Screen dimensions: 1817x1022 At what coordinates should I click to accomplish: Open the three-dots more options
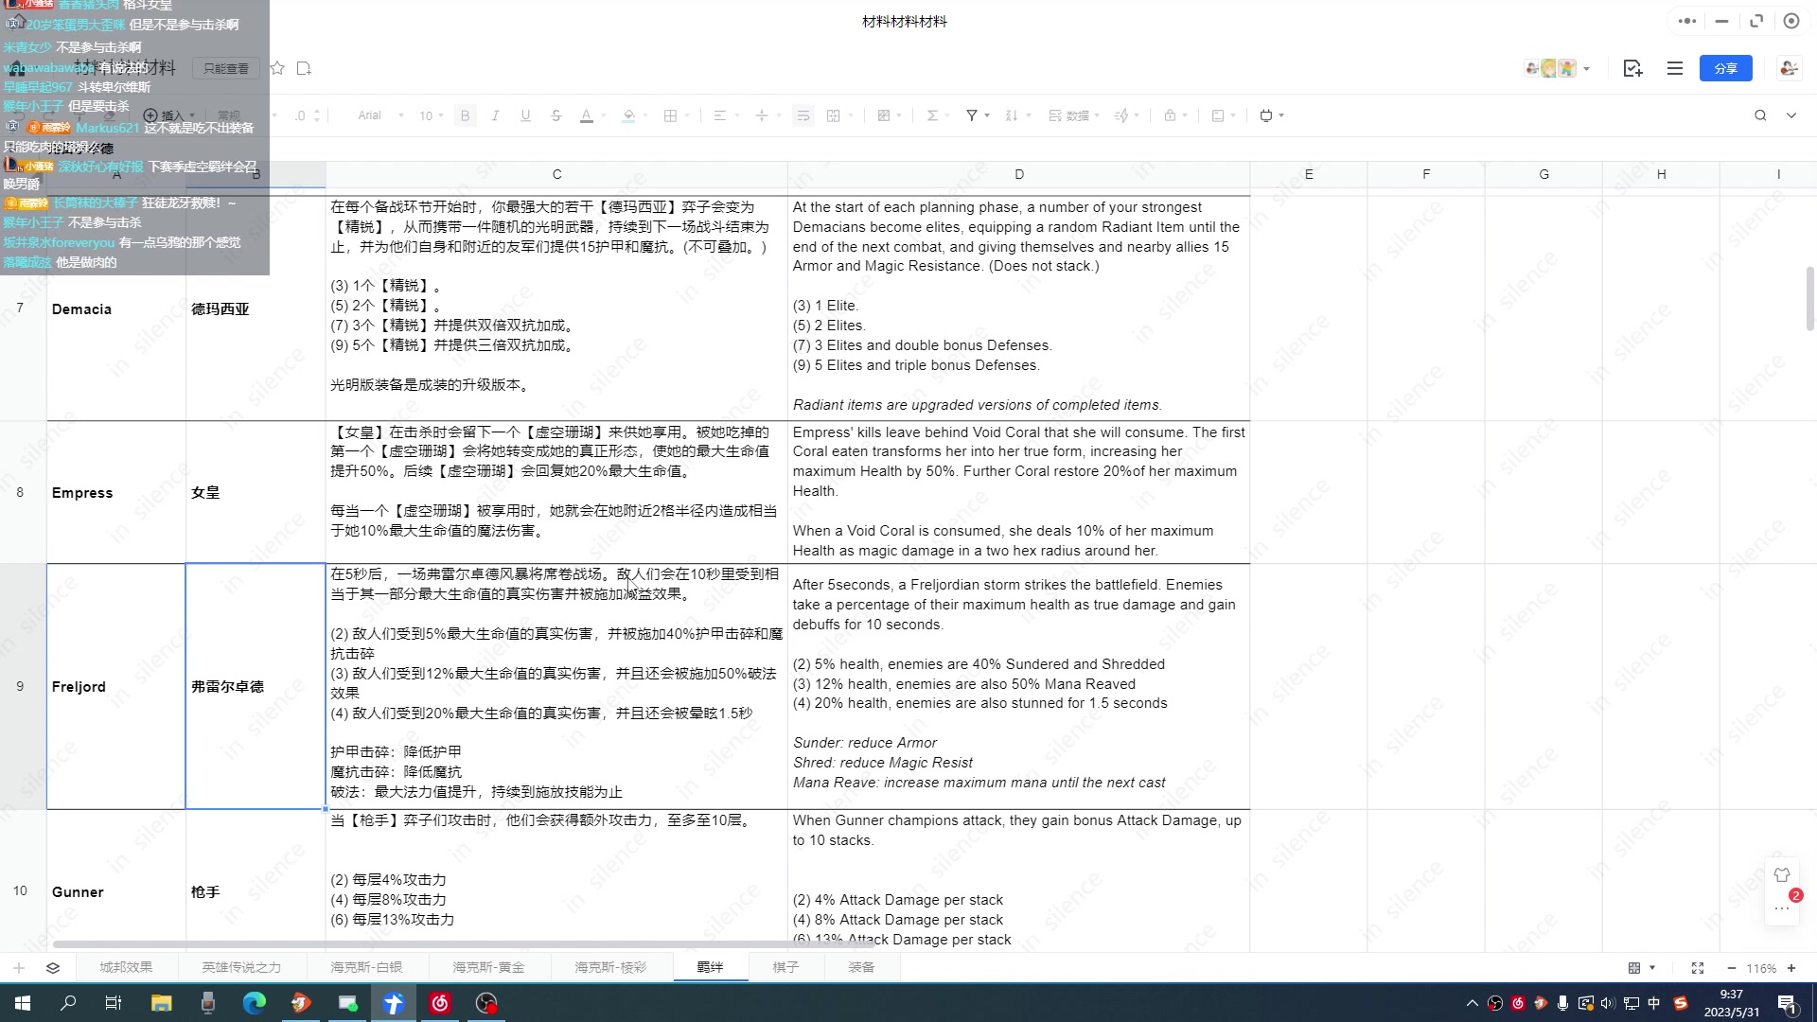[1687, 21]
